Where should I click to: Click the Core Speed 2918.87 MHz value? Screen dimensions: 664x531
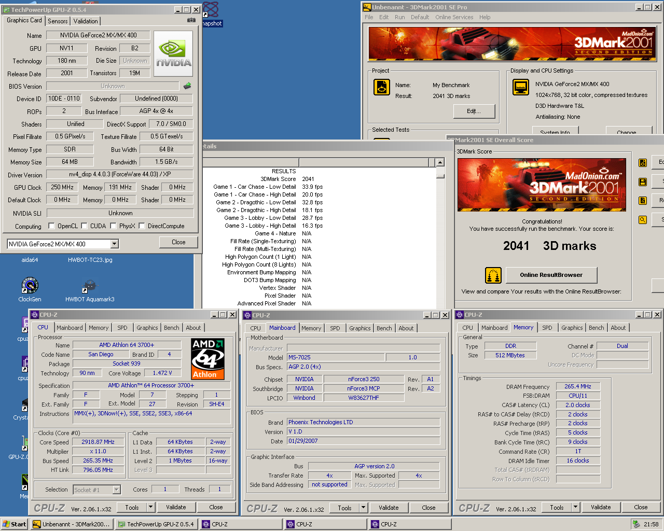(x=98, y=442)
